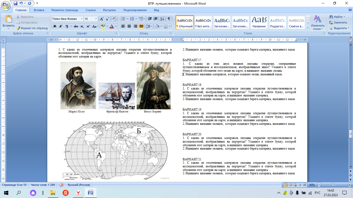Save the document via quick access

tap(15, 3)
